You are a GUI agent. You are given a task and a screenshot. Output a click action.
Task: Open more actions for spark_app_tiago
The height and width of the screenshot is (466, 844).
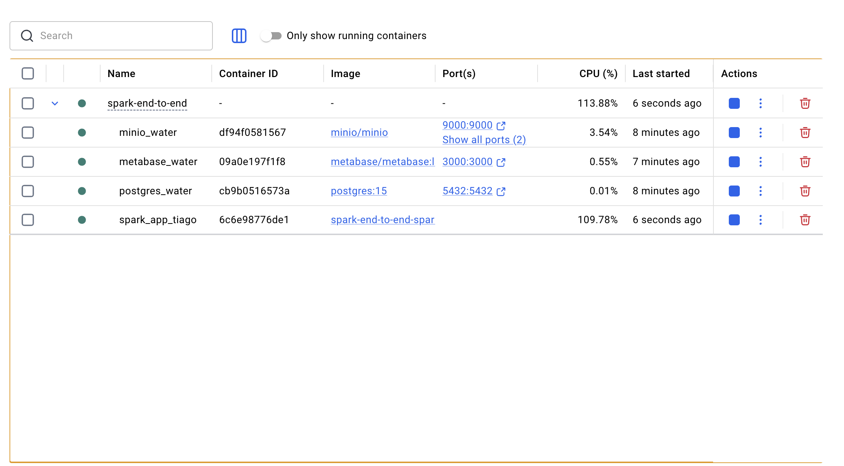[x=760, y=220]
